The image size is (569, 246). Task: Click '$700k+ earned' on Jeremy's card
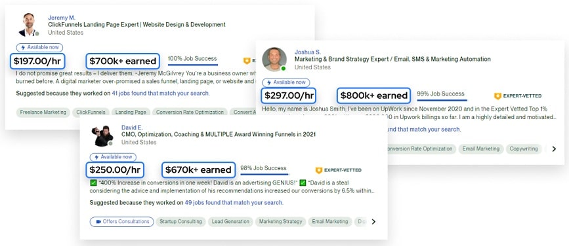point(123,61)
